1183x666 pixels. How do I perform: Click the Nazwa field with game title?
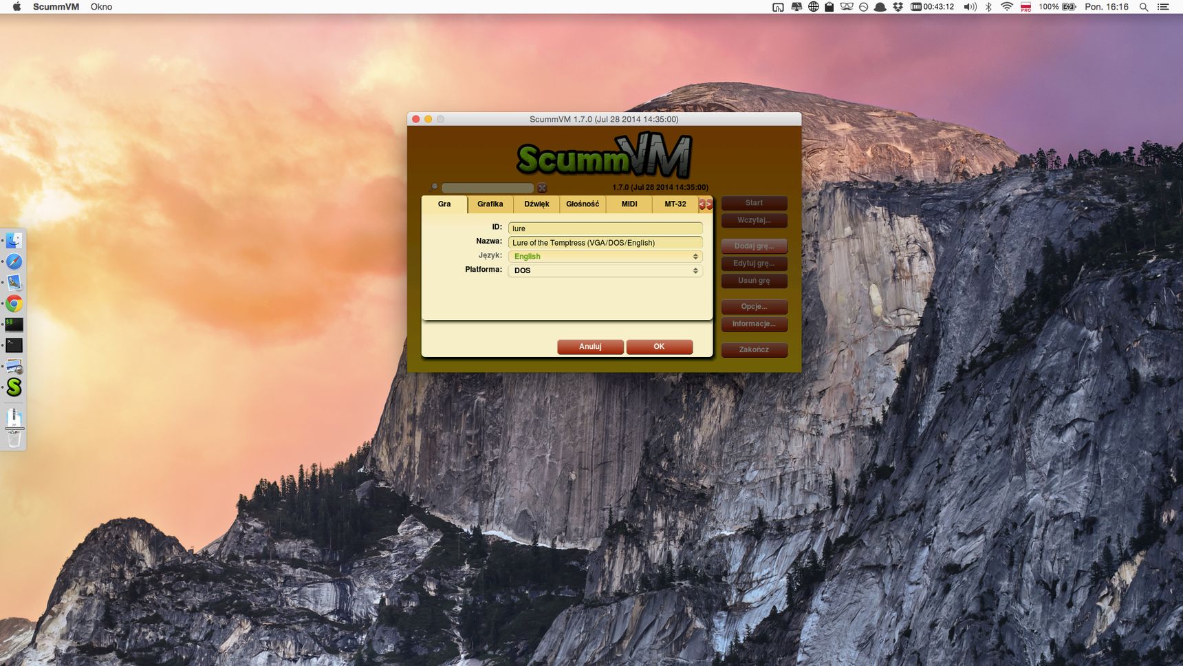pos(605,242)
